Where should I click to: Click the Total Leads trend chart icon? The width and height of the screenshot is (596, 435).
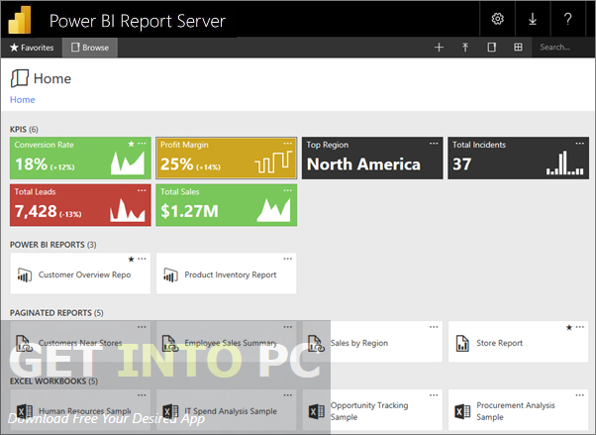coord(128,210)
